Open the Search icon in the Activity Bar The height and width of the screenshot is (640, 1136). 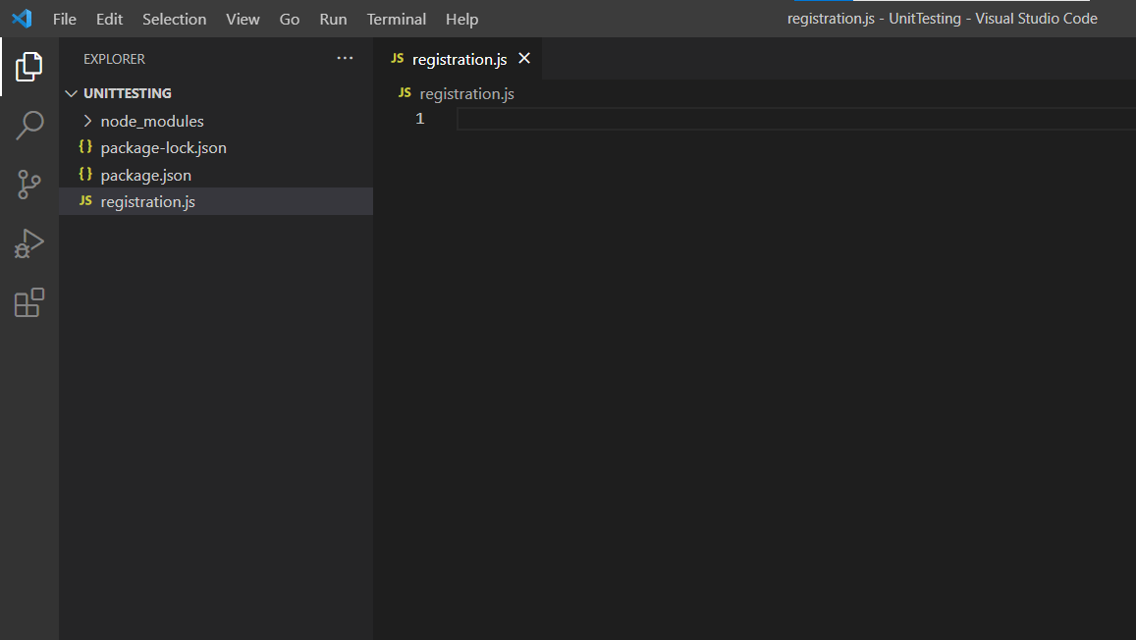[x=28, y=125]
